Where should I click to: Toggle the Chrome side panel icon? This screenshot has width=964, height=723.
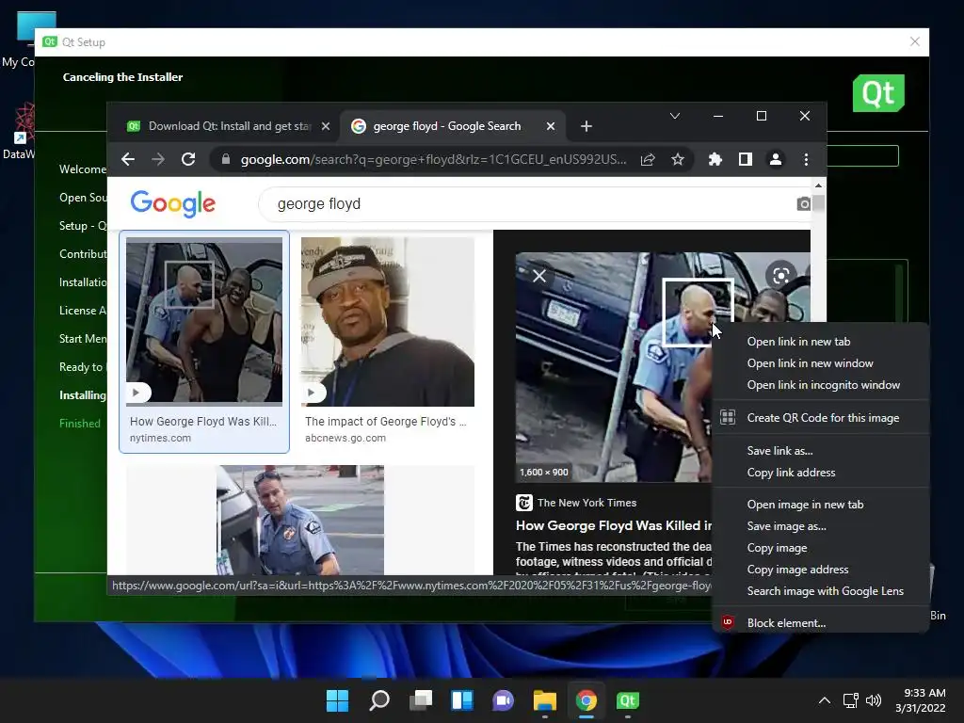click(746, 160)
